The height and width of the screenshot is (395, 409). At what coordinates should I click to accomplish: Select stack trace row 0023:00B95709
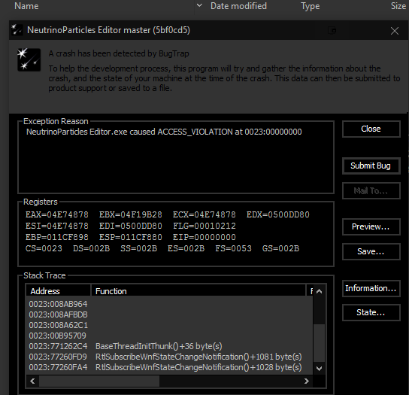point(170,336)
